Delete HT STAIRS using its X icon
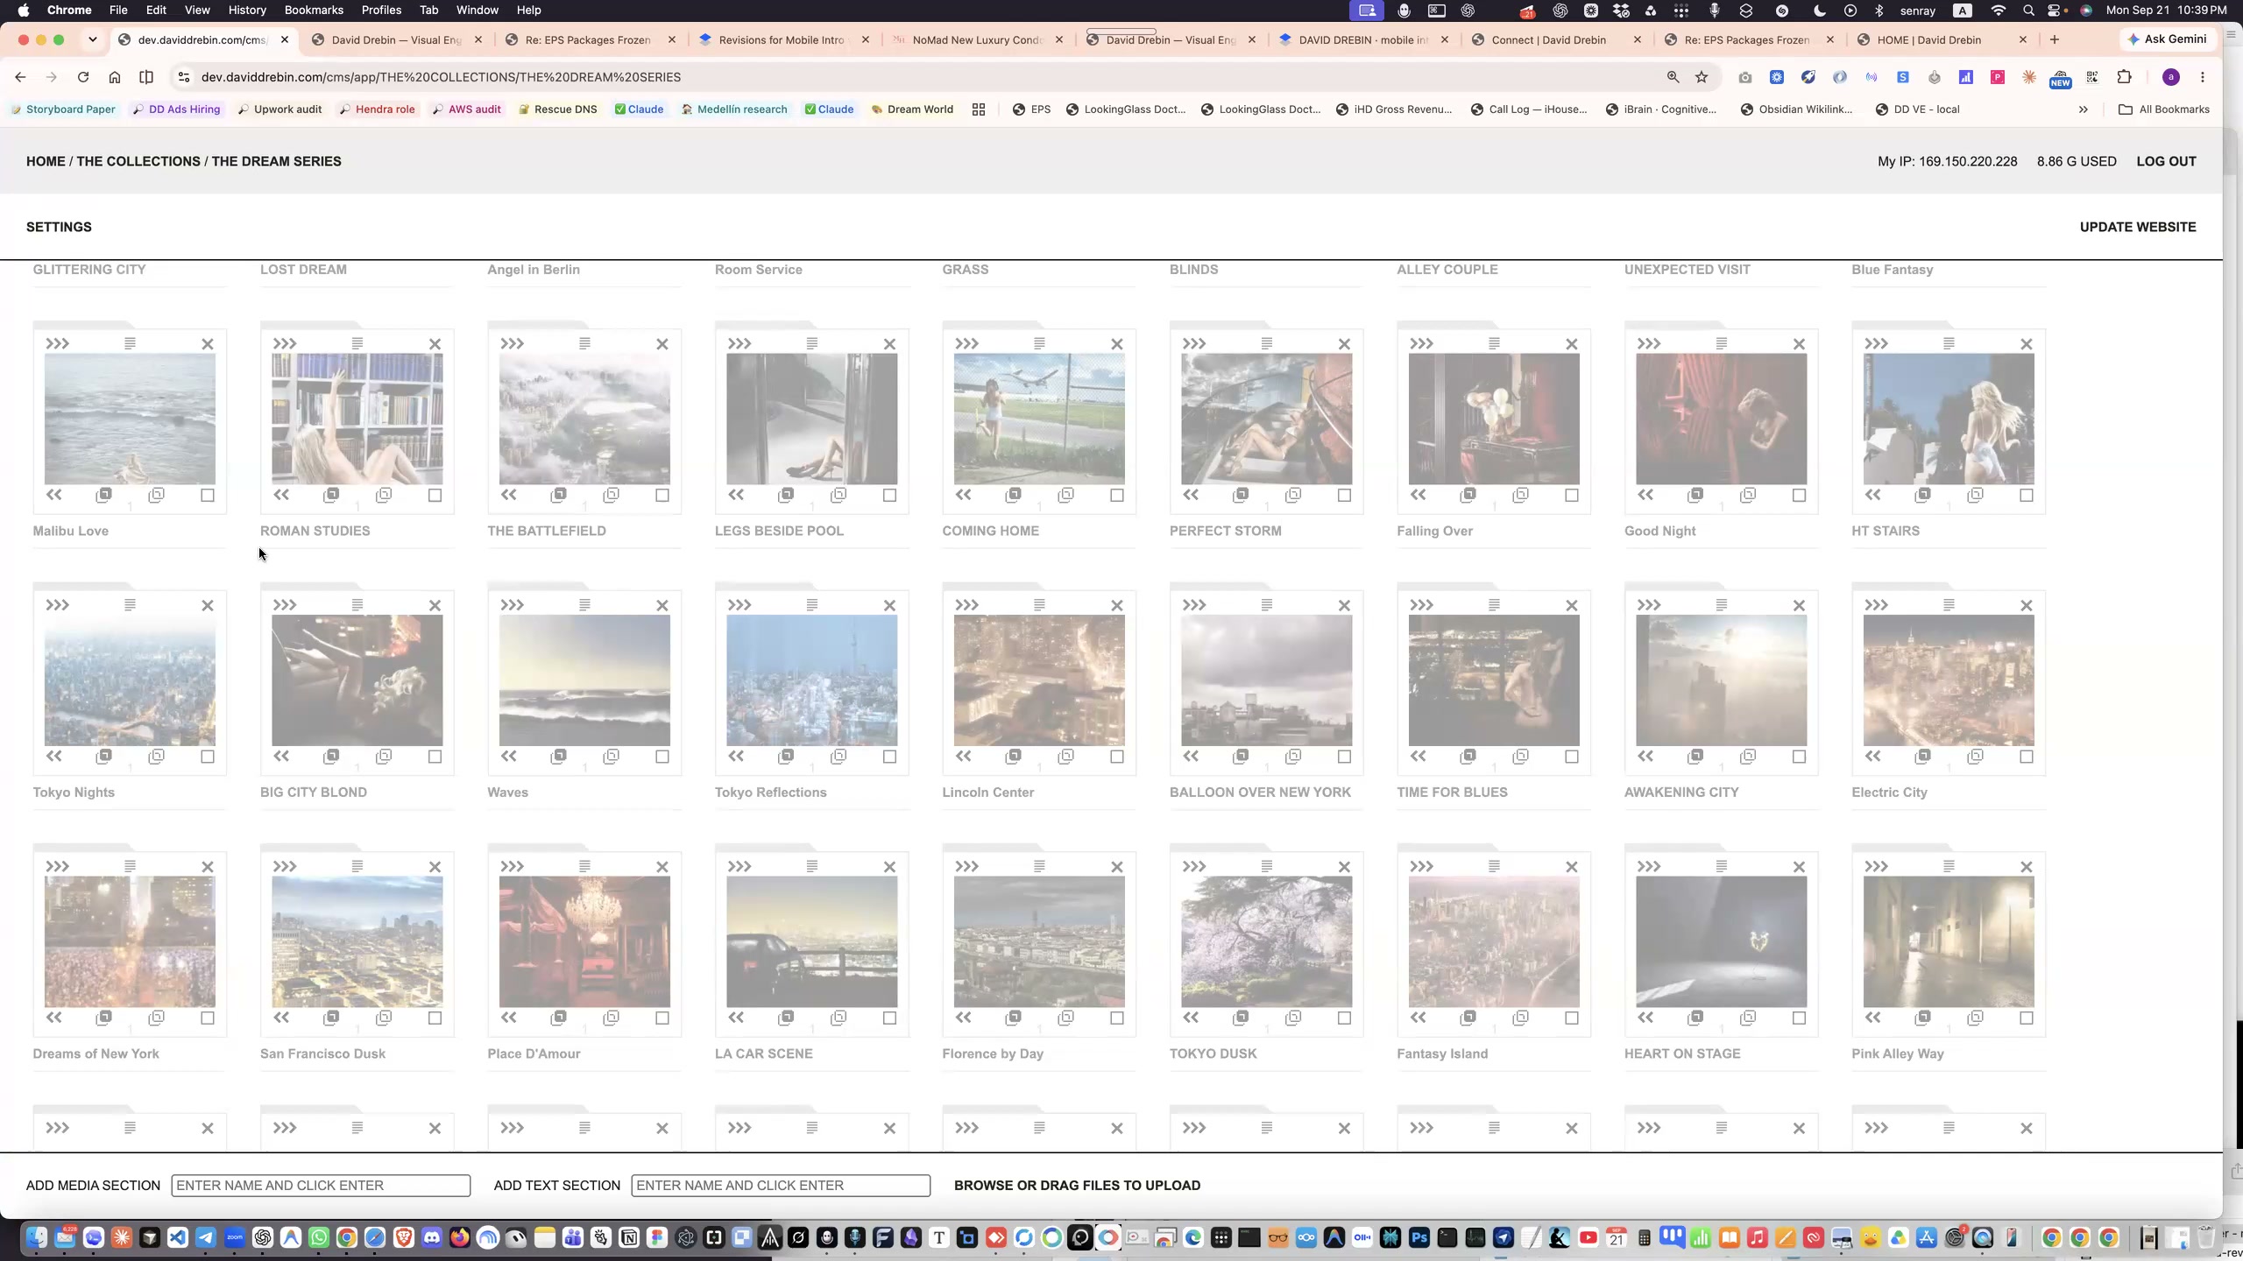This screenshot has height=1261, width=2243. coord(2027,344)
